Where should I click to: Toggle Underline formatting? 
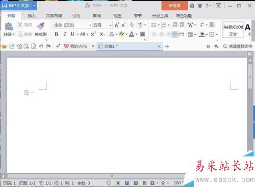tap(72, 34)
